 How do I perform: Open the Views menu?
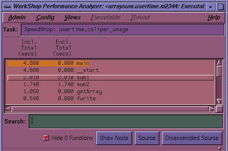72,17
